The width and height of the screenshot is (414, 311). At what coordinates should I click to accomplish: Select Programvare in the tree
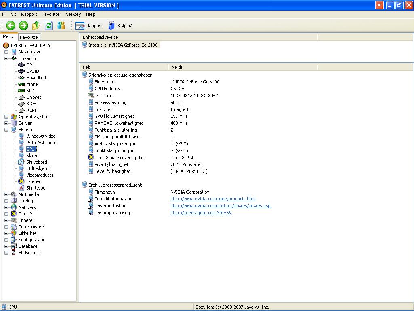(x=31, y=227)
